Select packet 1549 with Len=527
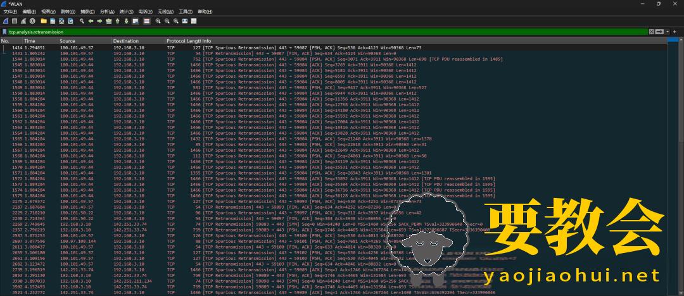This screenshot has height=296, width=684. pyautogui.click(x=334, y=87)
